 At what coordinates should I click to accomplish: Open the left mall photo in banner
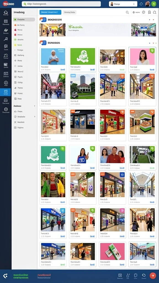(52, 30)
